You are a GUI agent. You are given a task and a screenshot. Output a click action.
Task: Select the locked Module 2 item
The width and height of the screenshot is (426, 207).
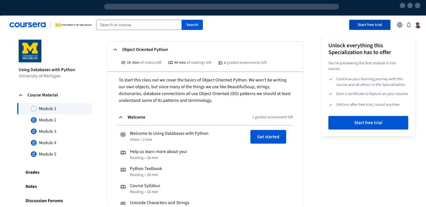point(47,120)
